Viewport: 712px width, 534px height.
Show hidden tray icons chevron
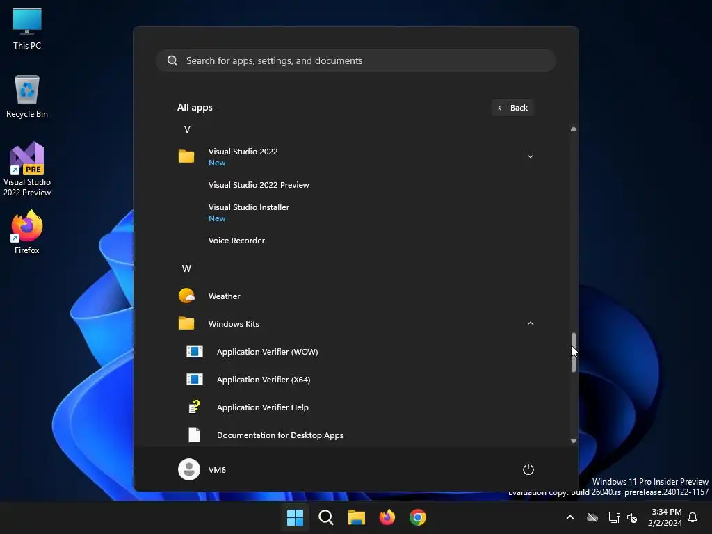coord(570,517)
